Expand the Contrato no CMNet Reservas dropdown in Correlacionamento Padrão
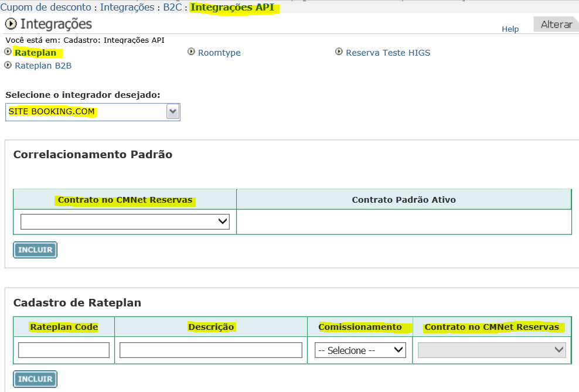579x392 pixels. coord(125,221)
